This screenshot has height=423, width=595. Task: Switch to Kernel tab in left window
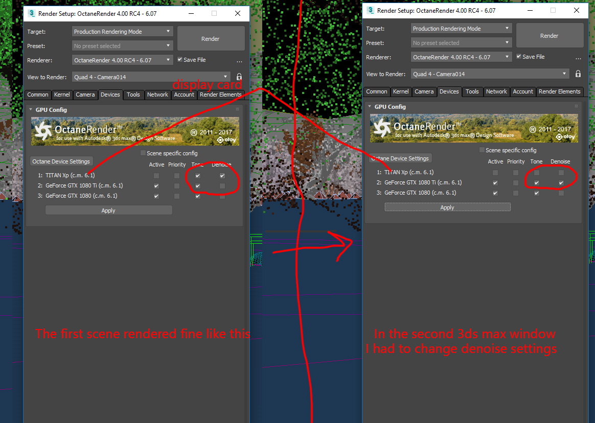62,95
